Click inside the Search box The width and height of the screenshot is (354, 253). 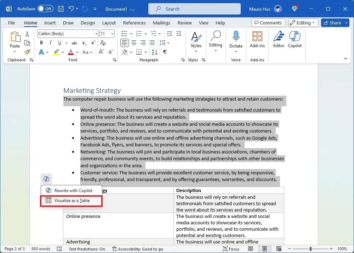194,9
